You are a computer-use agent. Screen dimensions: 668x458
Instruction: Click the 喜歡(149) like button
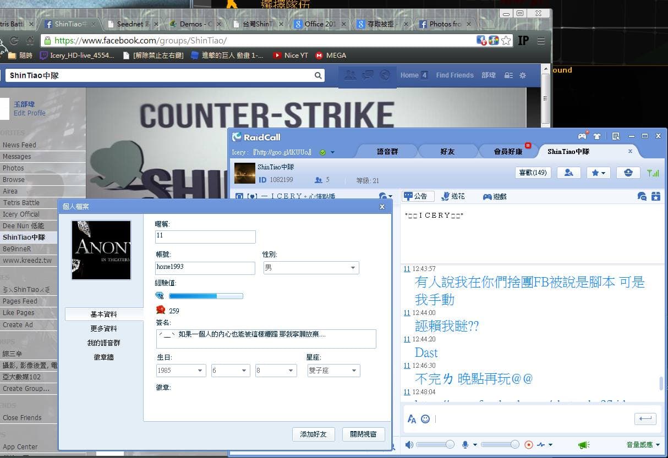pos(533,173)
